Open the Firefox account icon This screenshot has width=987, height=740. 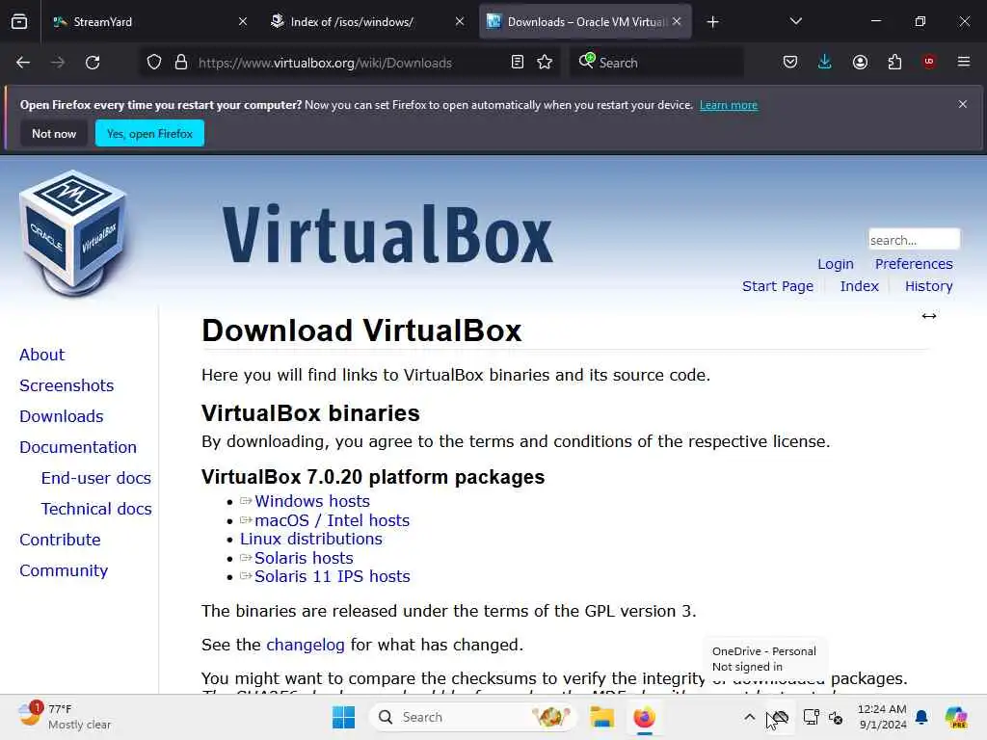click(x=860, y=63)
